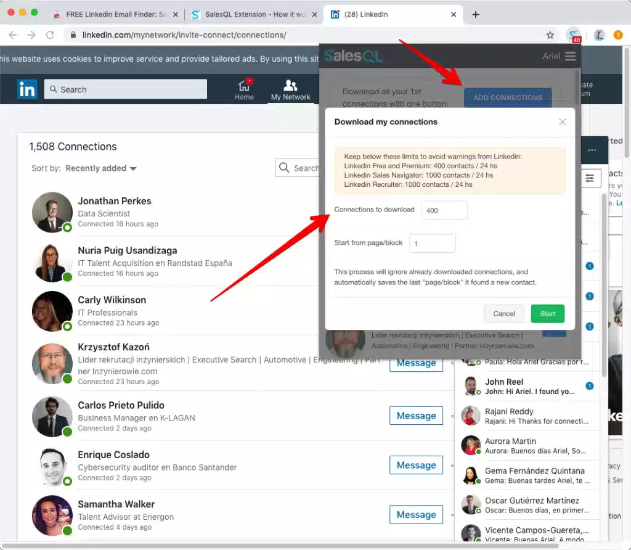Viewport: 631px width, 550px height.
Task: Click the browser address bar URL
Action: pos(184,35)
